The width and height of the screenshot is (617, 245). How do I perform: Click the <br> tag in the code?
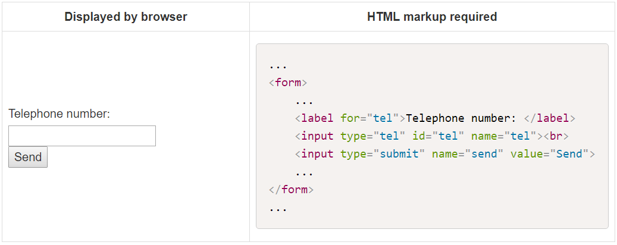coord(556,136)
